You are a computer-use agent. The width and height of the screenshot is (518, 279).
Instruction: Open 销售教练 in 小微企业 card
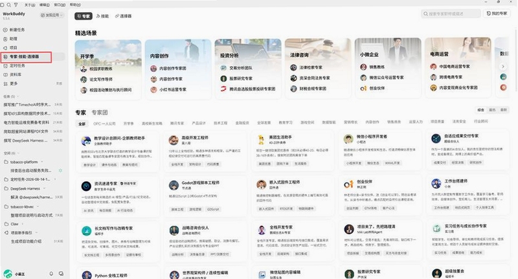tap(372, 67)
